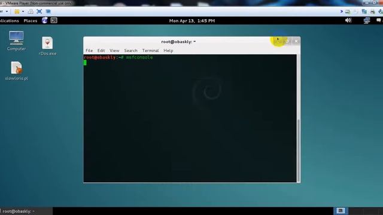The height and width of the screenshot is (215, 383).
Task: Open the terminal Search menu
Action: click(130, 50)
